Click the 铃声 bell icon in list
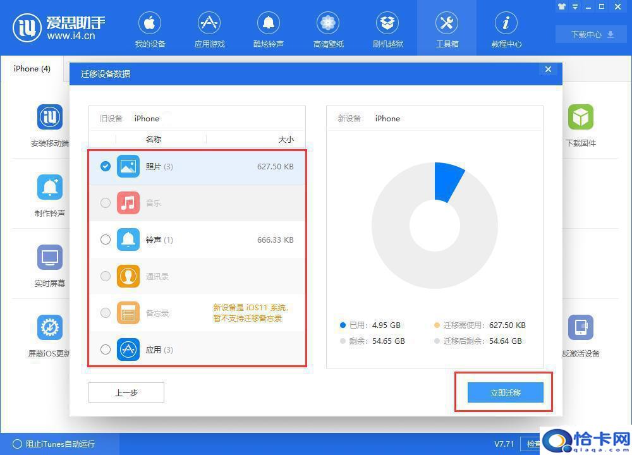The height and width of the screenshot is (455, 632). click(128, 240)
